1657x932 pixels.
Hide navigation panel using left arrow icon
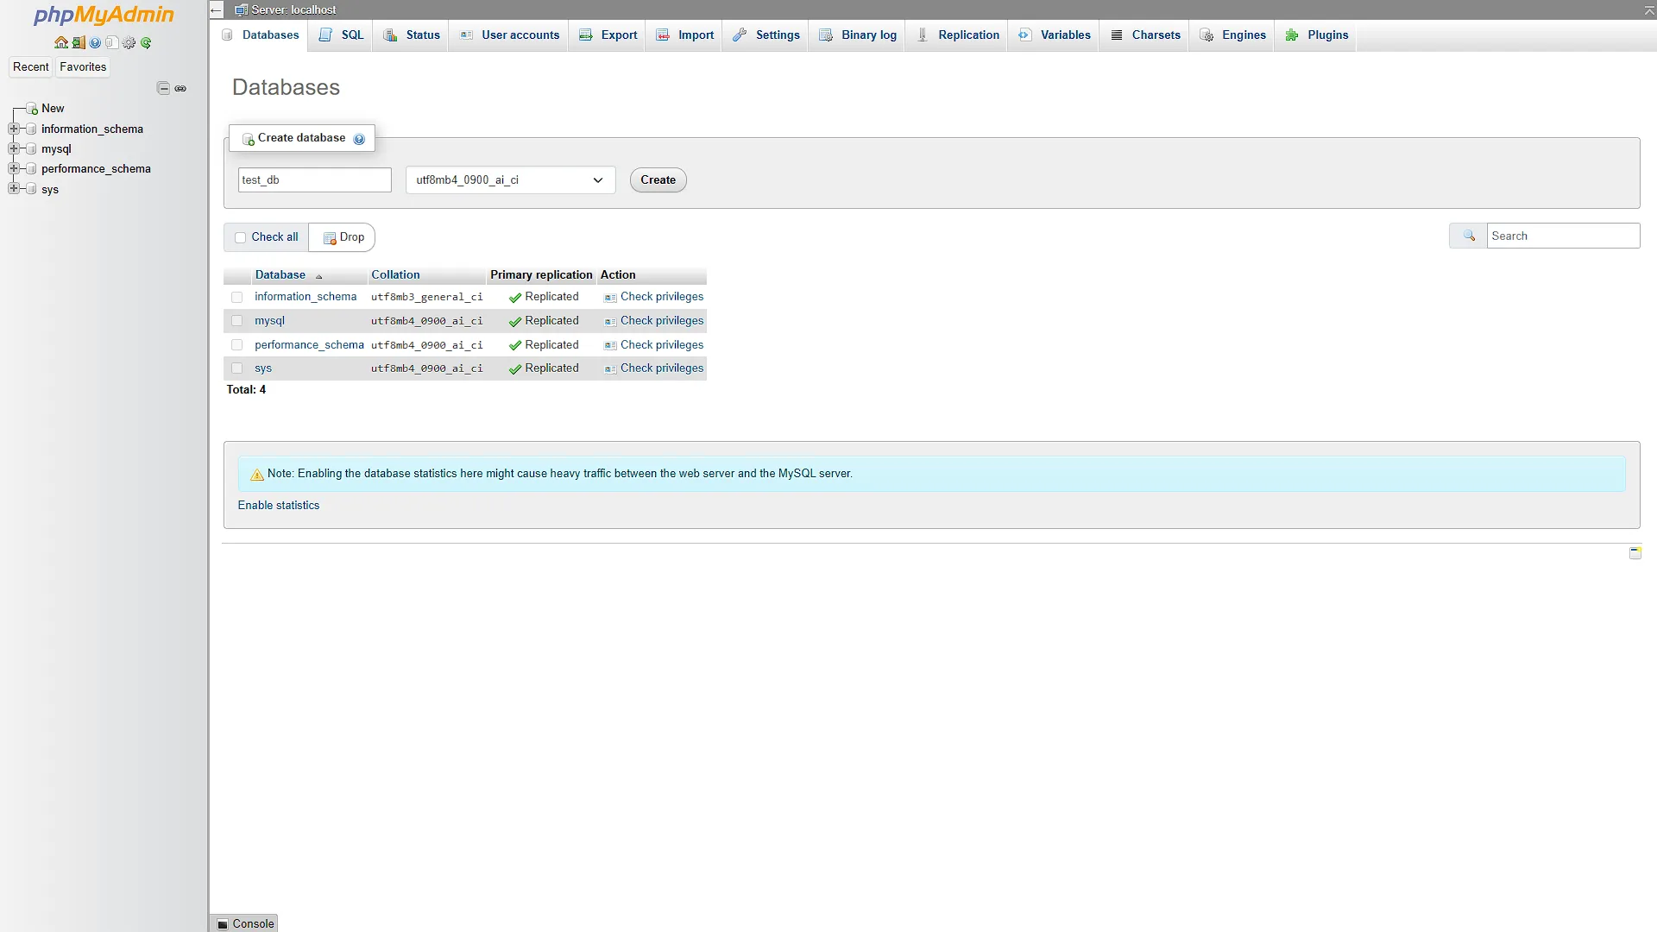coord(217,10)
